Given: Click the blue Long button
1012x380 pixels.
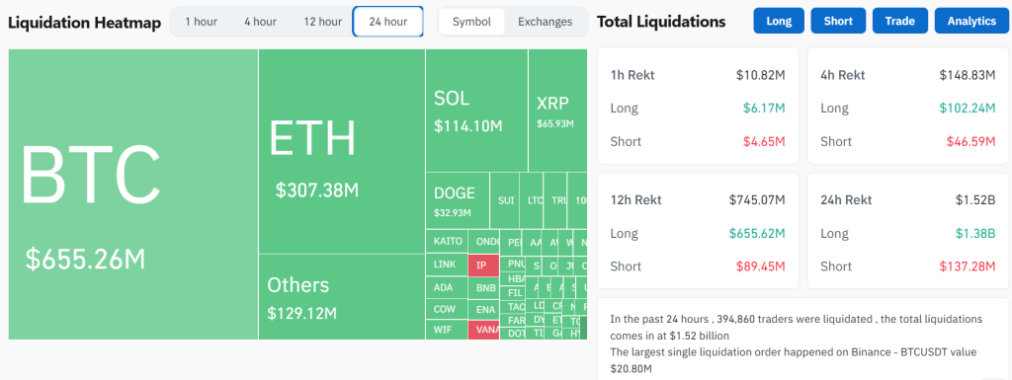Looking at the screenshot, I should (779, 21).
